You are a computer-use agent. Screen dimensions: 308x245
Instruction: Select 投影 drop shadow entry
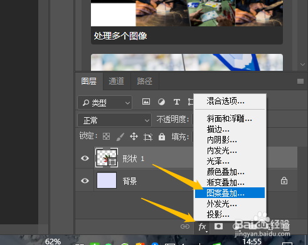(x=230, y=214)
